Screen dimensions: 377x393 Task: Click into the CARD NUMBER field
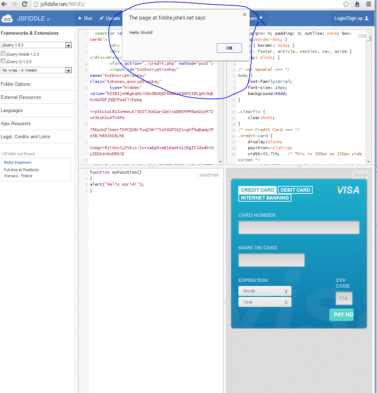coord(299,228)
